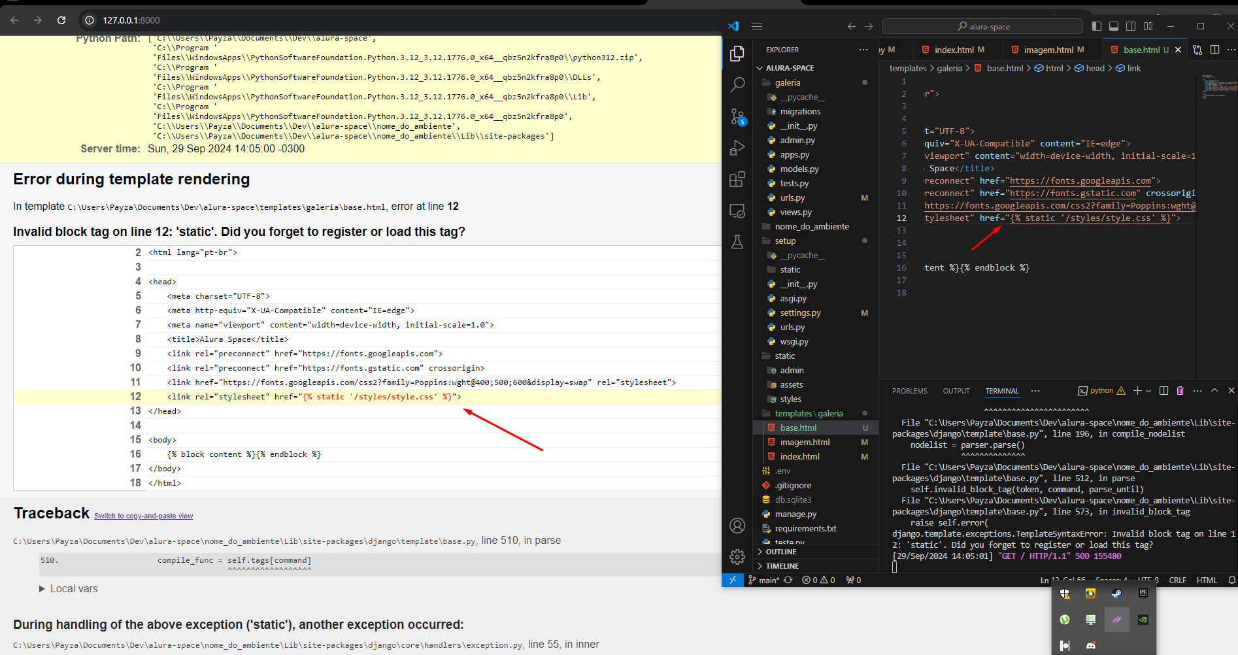The width and height of the screenshot is (1238, 655).
Task: Open the Search view in activity bar
Action: click(x=737, y=85)
